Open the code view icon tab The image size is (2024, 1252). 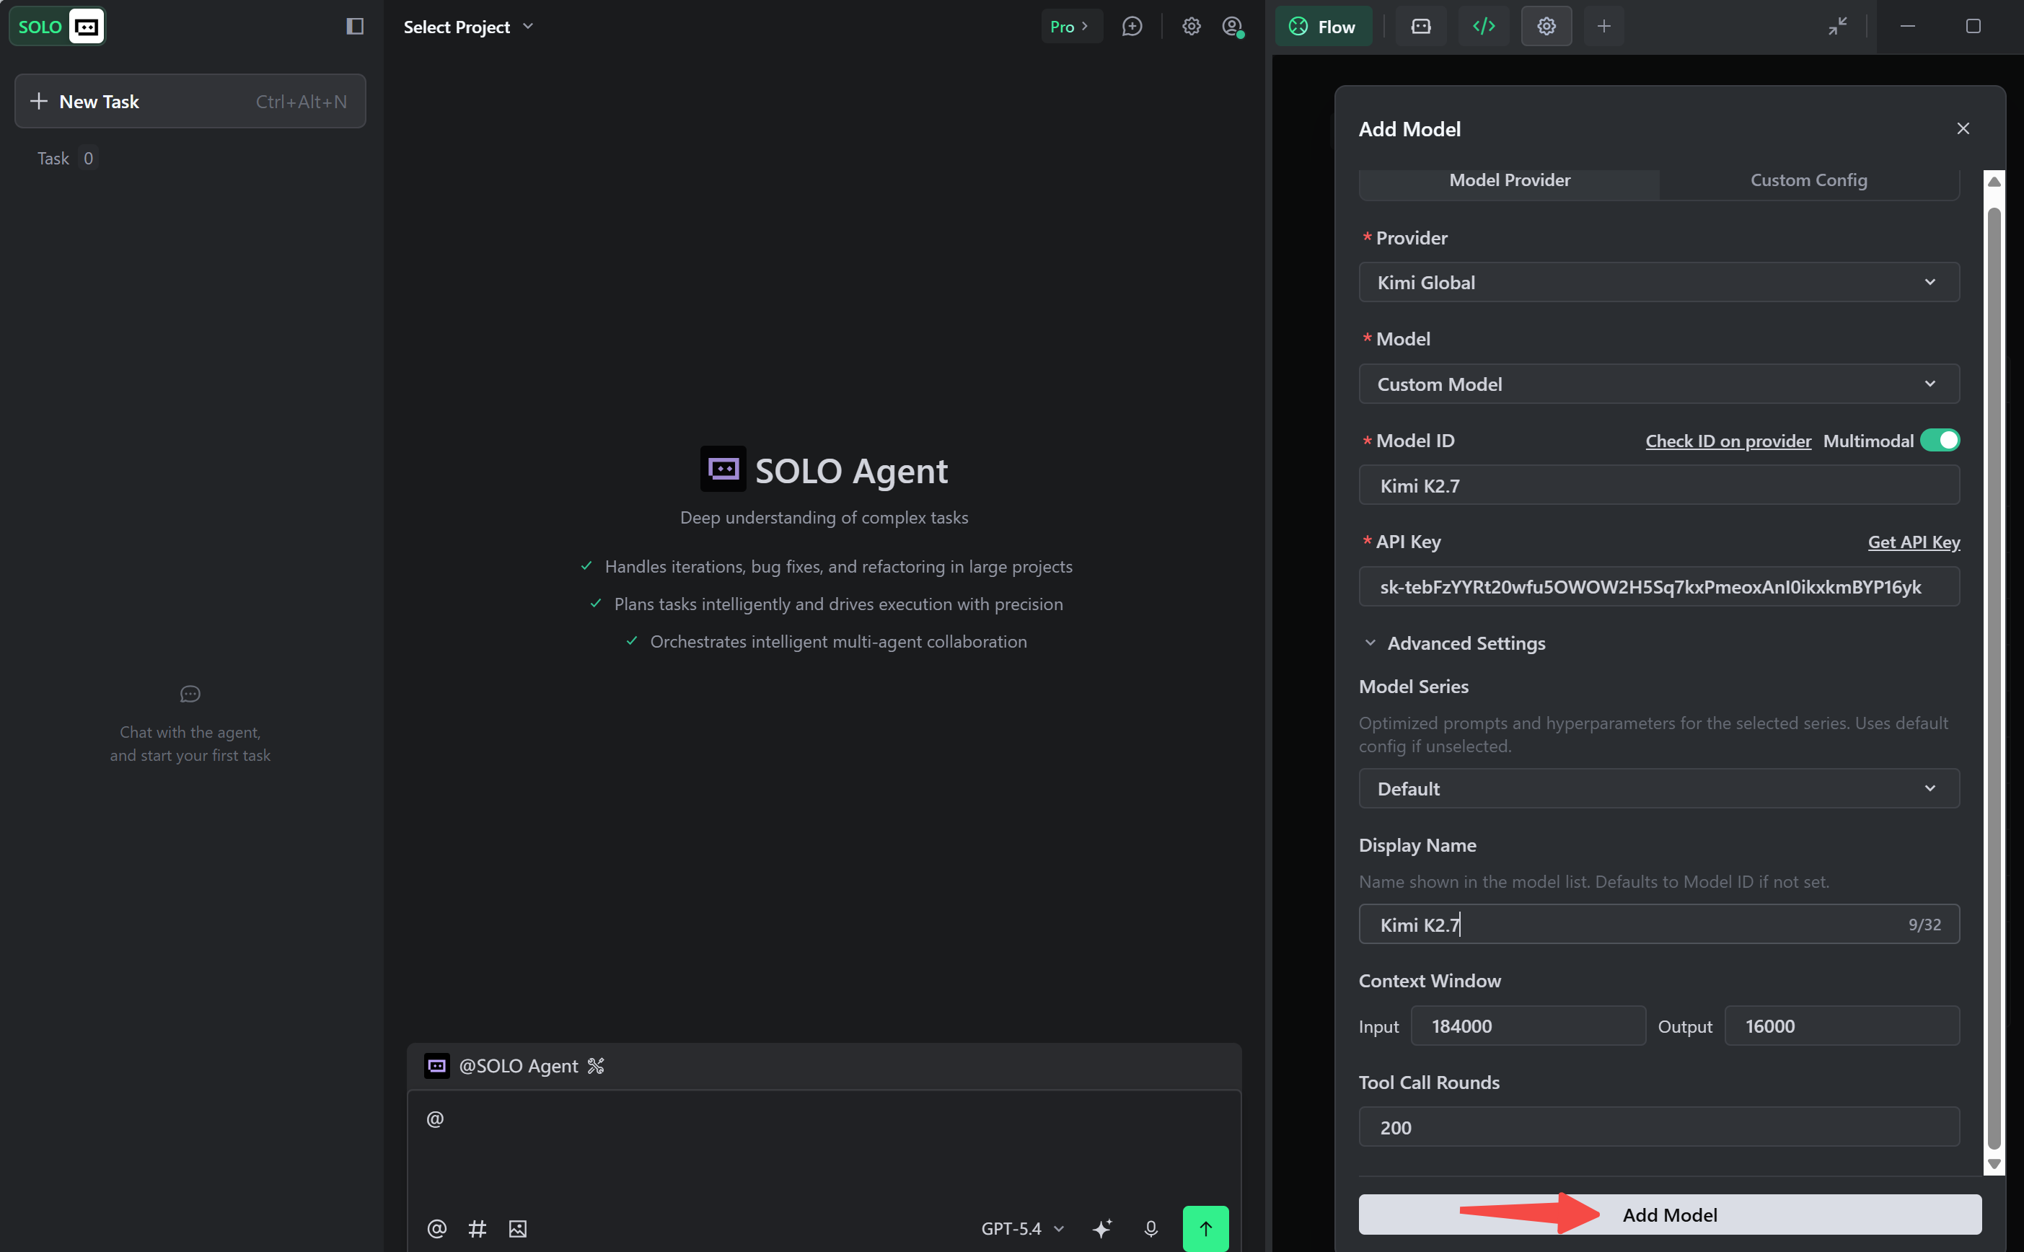(x=1483, y=27)
